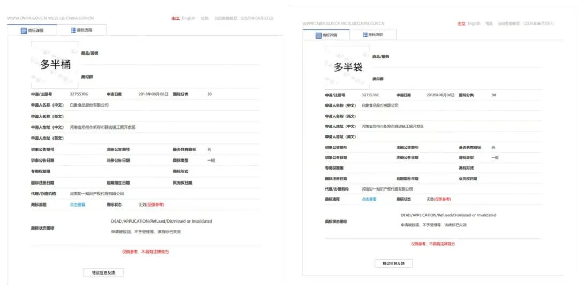This screenshot has height=289, width=578.
Task: Click 是否共有商标 value 否 in 多半桶 page
Action: (x=209, y=150)
